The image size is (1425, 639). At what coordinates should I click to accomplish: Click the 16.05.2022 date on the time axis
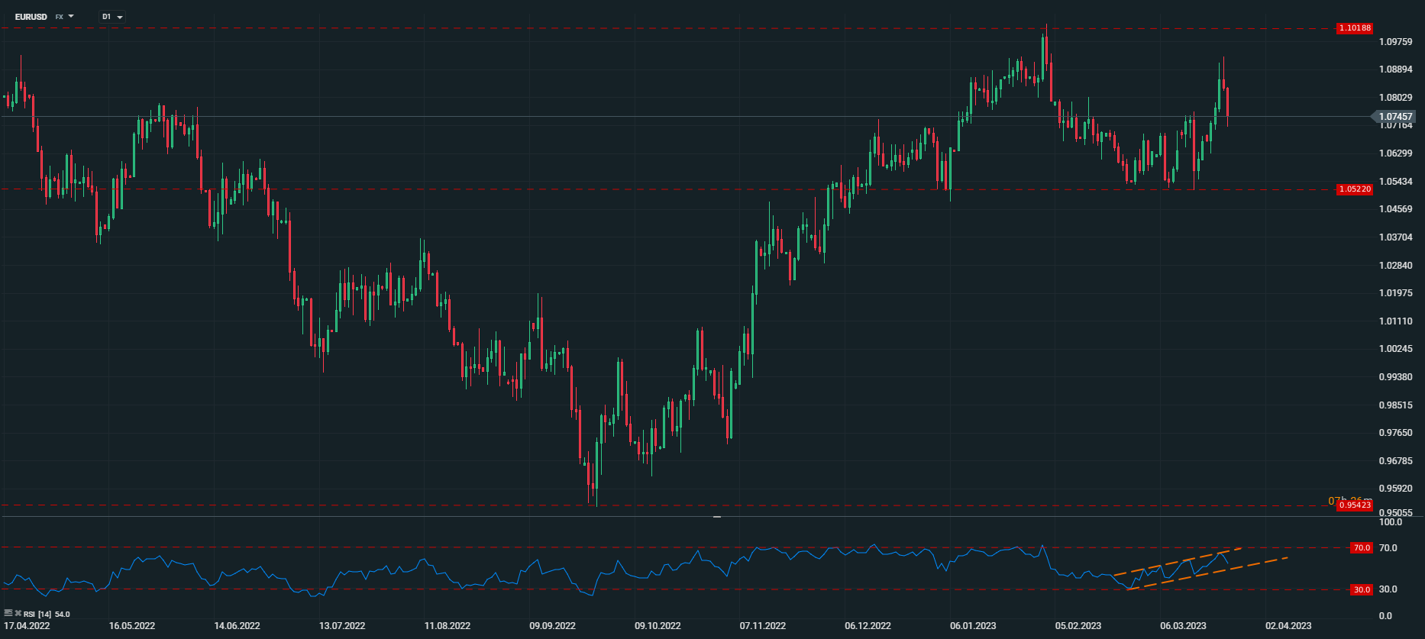(x=132, y=626)
